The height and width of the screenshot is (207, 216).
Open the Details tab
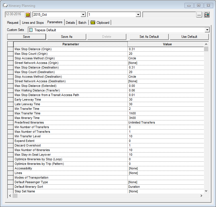[x=70, y=23]
